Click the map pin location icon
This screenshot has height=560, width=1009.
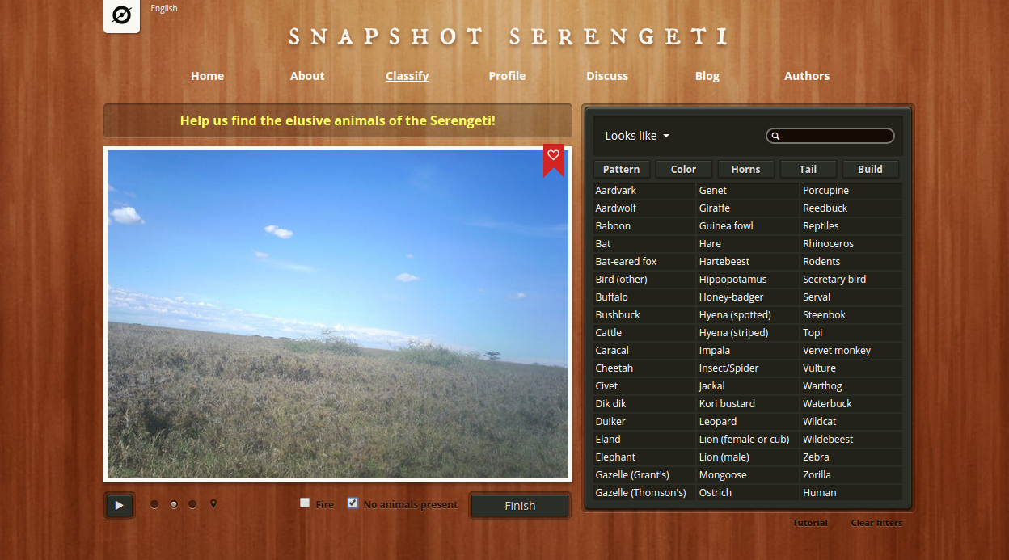tap(213, 504)
